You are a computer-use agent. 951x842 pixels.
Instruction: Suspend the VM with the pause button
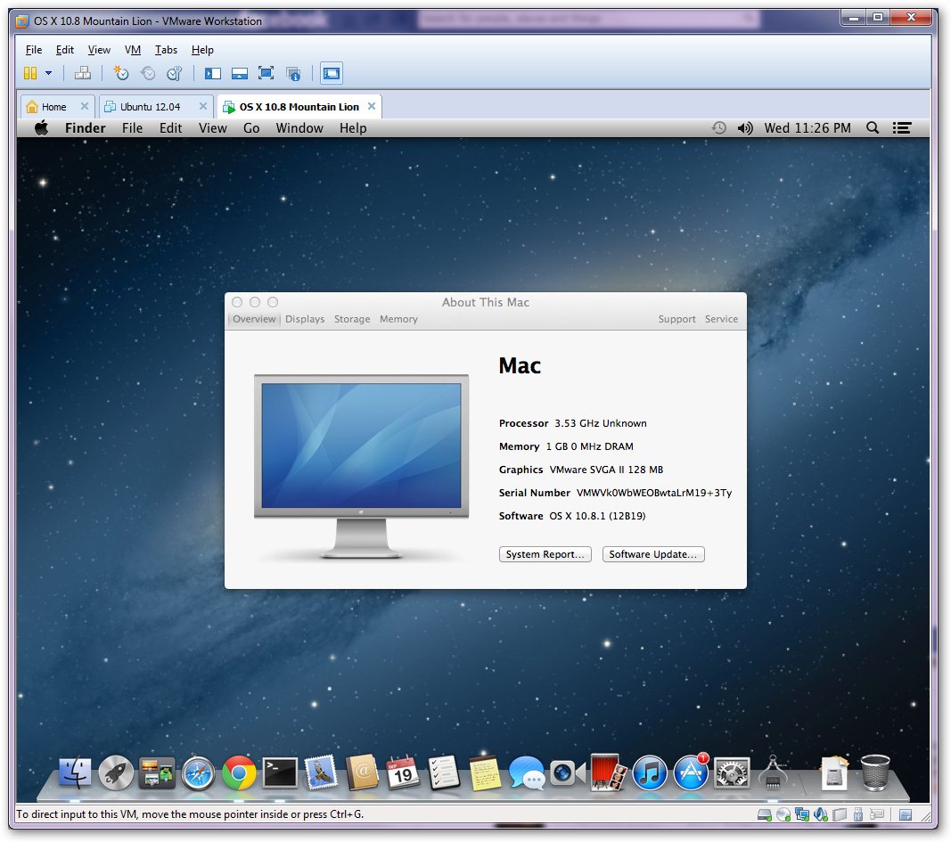coord(30,73)
